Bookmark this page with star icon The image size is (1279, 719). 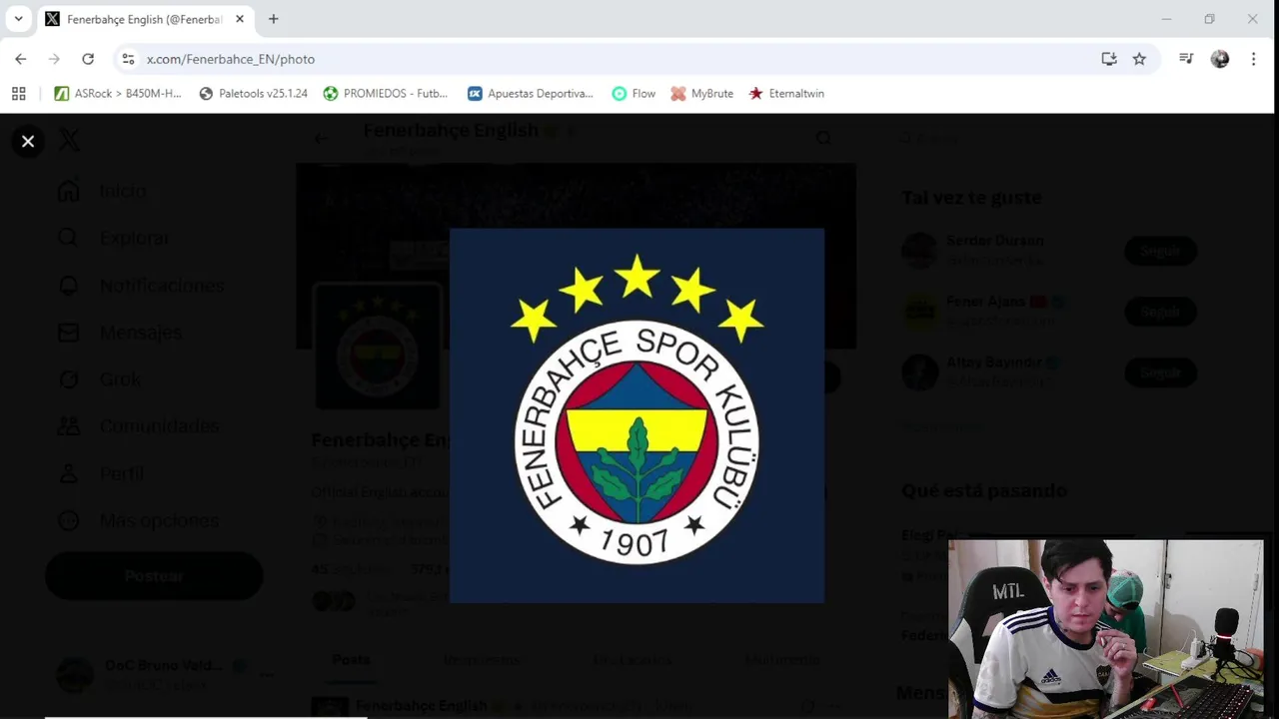coord(1139,59)
